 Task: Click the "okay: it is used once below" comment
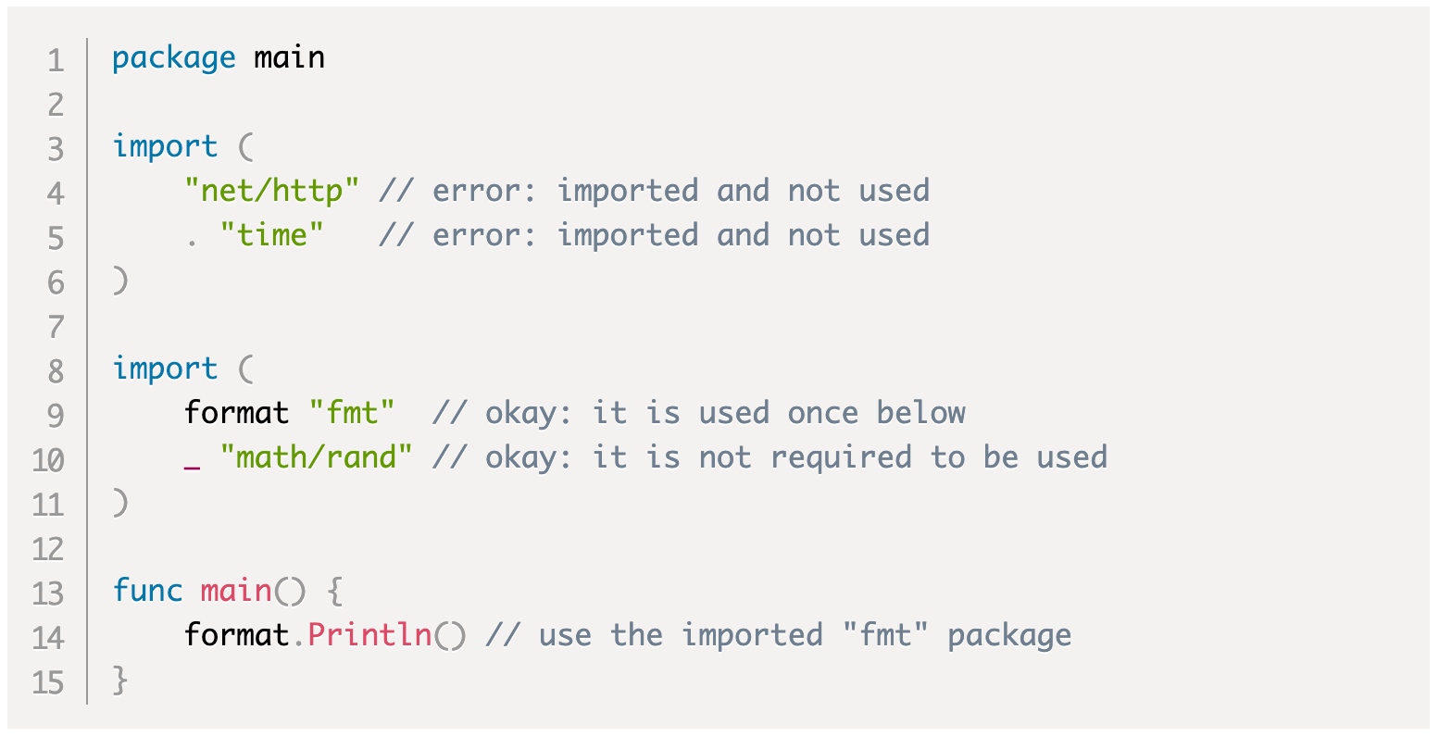698,413
